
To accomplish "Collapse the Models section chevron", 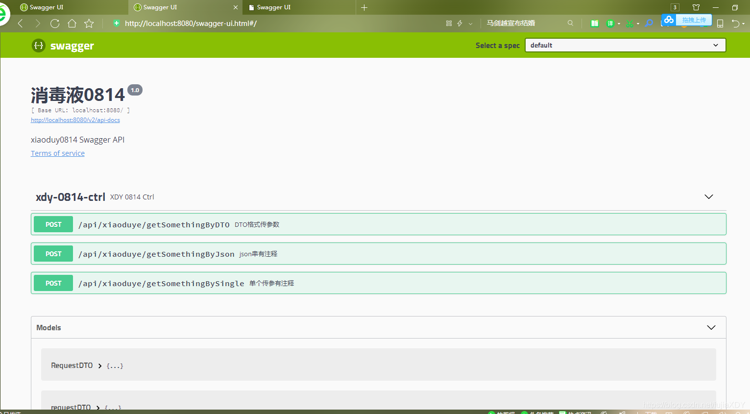I will (711, 327).
